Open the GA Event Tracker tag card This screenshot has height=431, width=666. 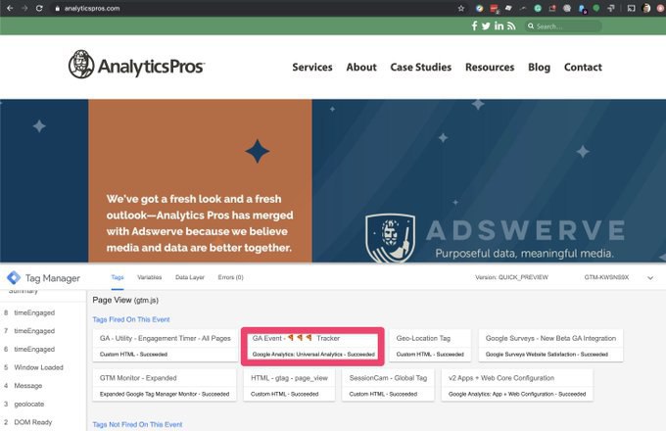click(x=313, y=346)
